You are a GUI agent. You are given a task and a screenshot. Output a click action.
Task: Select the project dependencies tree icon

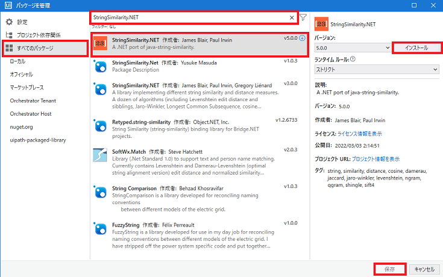click(x=9, y=35)
